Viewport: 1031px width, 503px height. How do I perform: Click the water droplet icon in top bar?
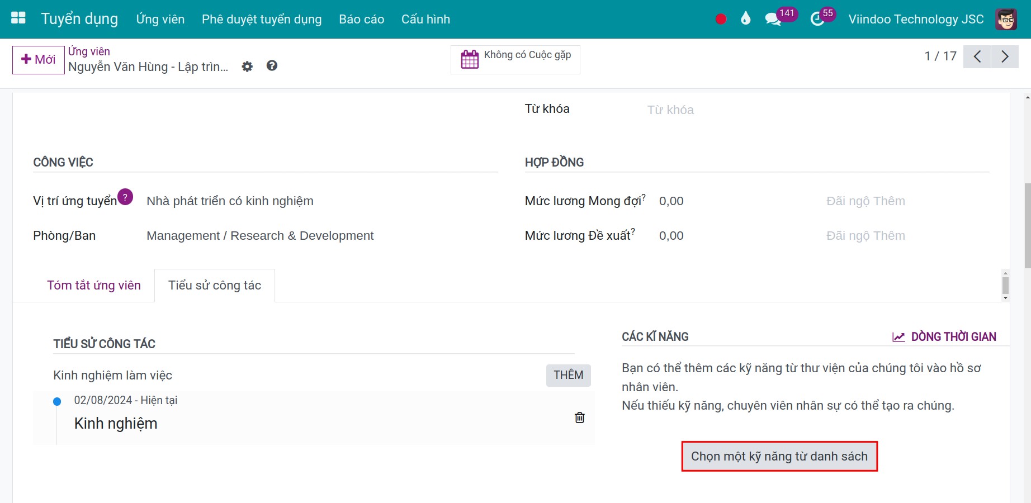click(x=745, y=19)
